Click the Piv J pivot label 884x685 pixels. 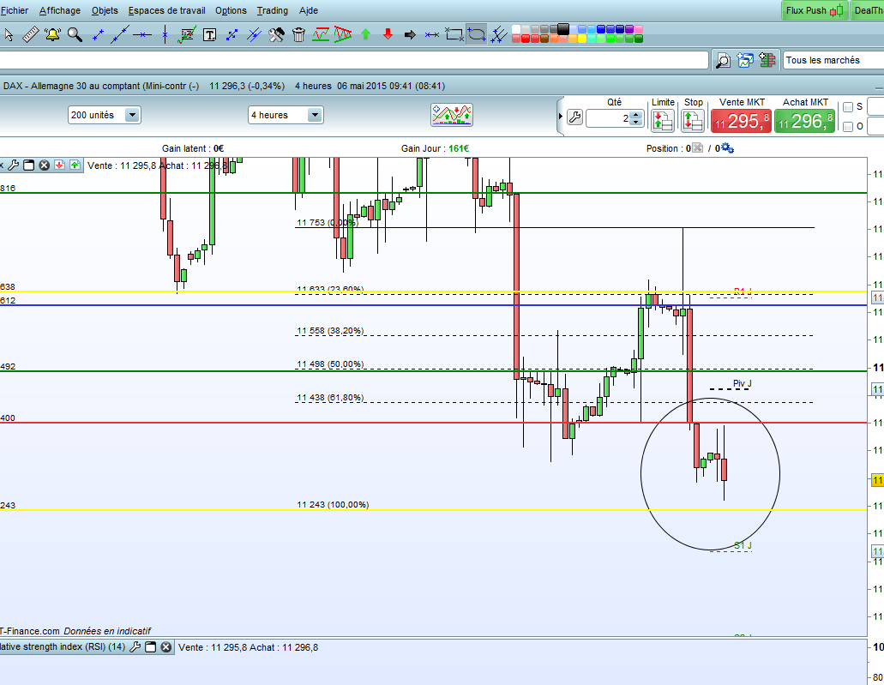tap(742, 383)
